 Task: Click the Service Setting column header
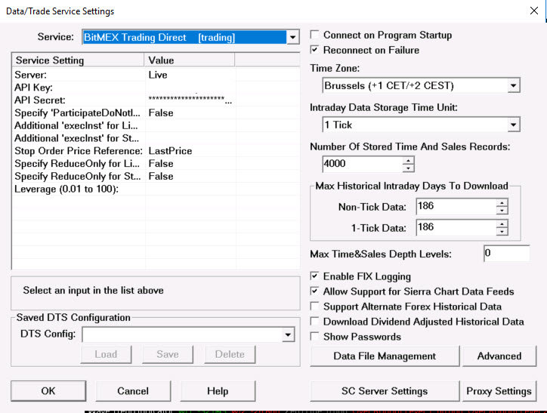click(78, 60)
